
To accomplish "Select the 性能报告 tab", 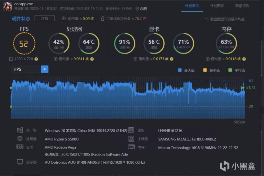I will (192, 6).
